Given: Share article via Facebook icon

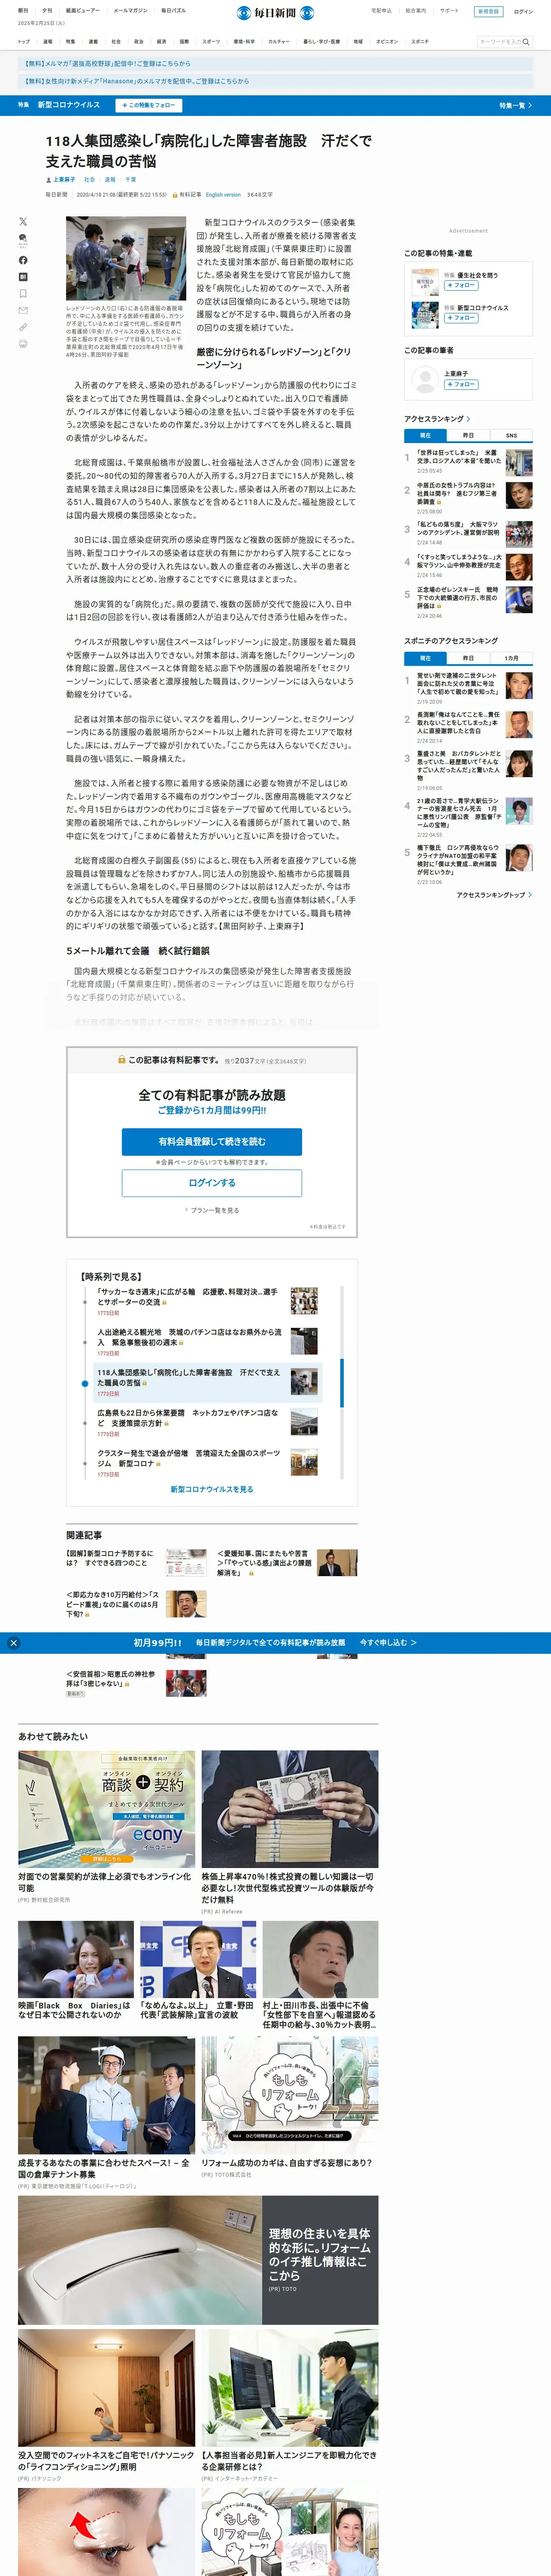Looking at the screenshot, I should click(23, 260).
